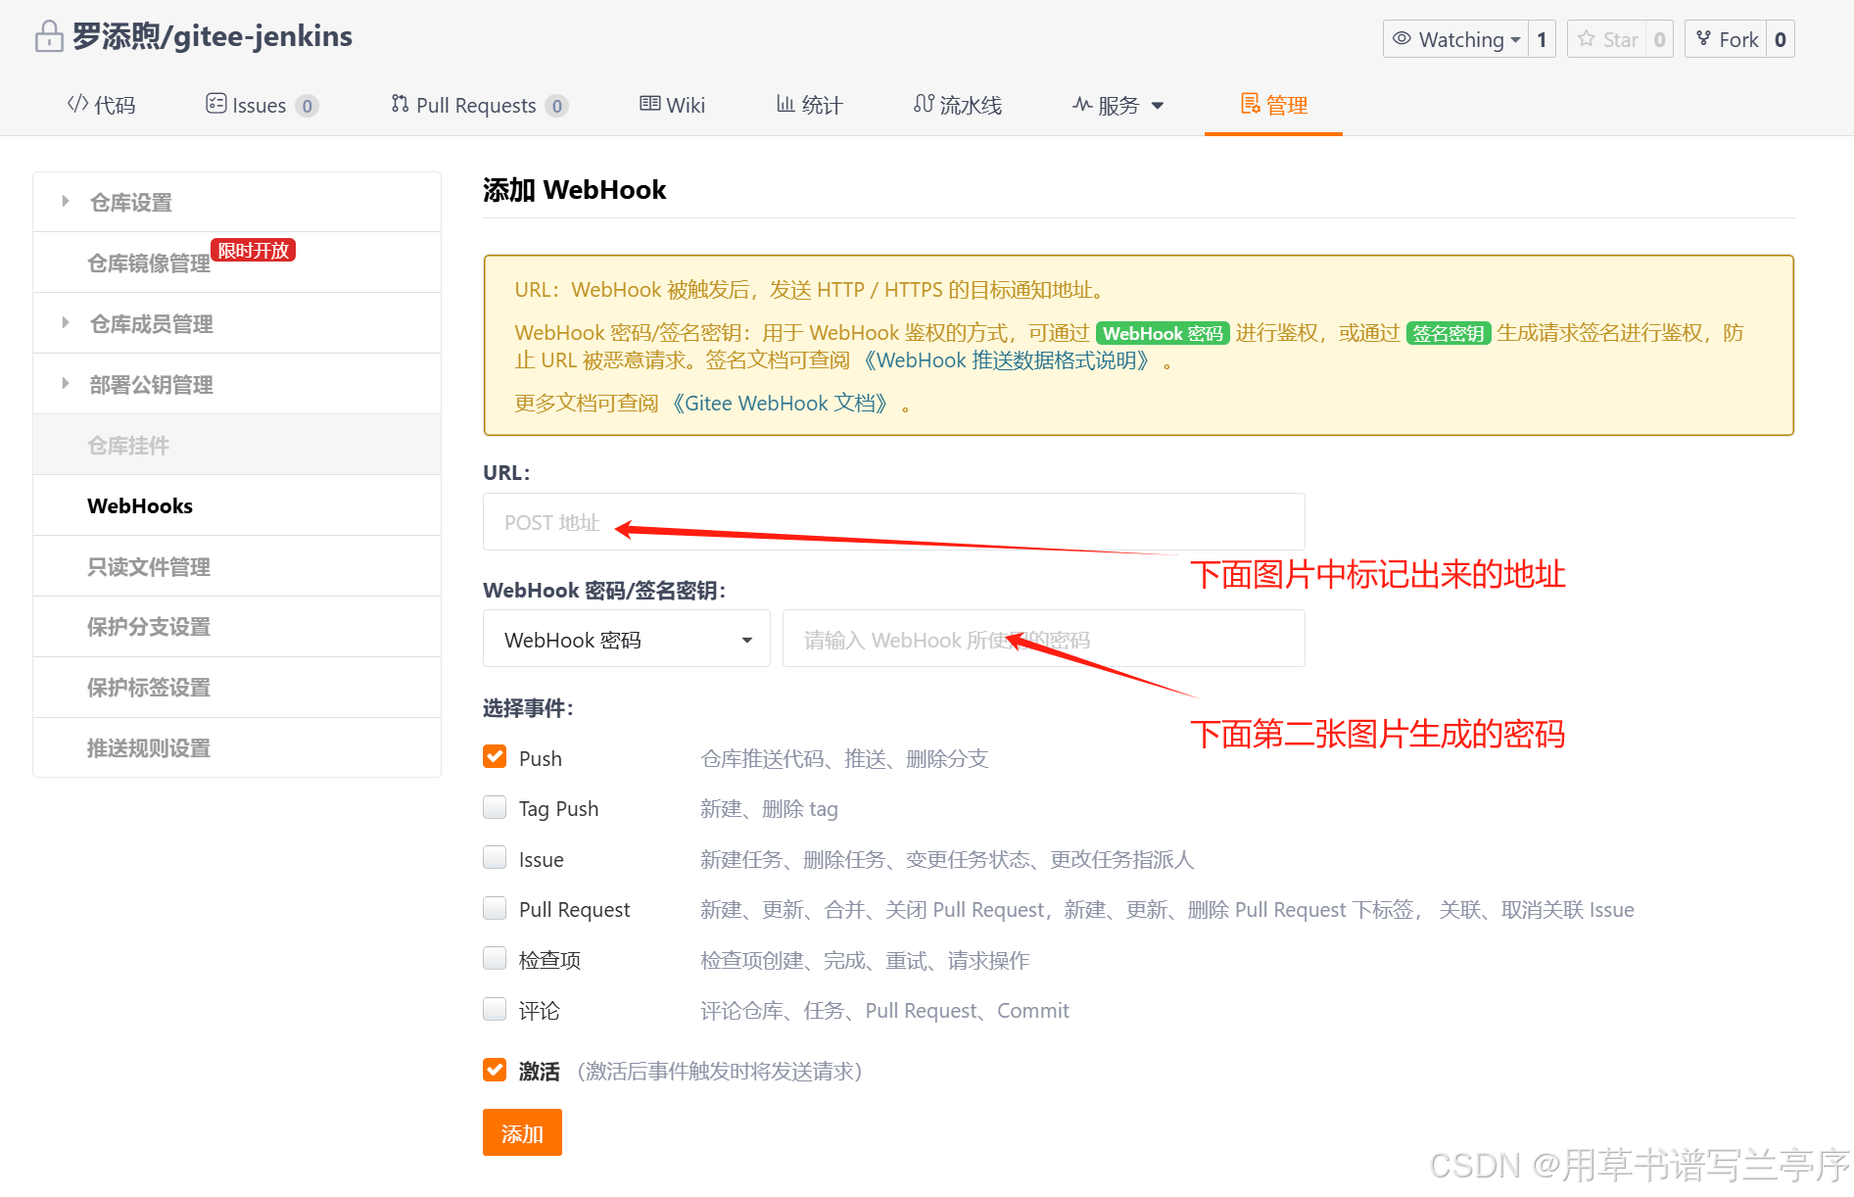1854x1197 pixels.
Task: Toggle the Push event checkbox
Action: (x=495, y=757)
